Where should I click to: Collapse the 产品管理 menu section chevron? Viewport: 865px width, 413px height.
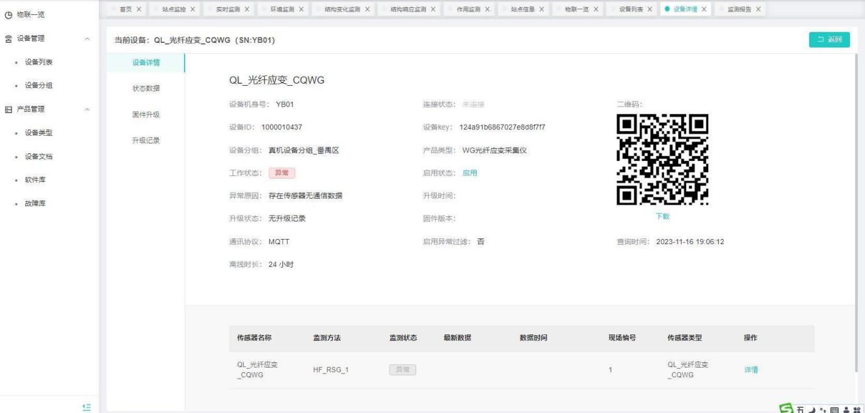(x=87, y=109)
